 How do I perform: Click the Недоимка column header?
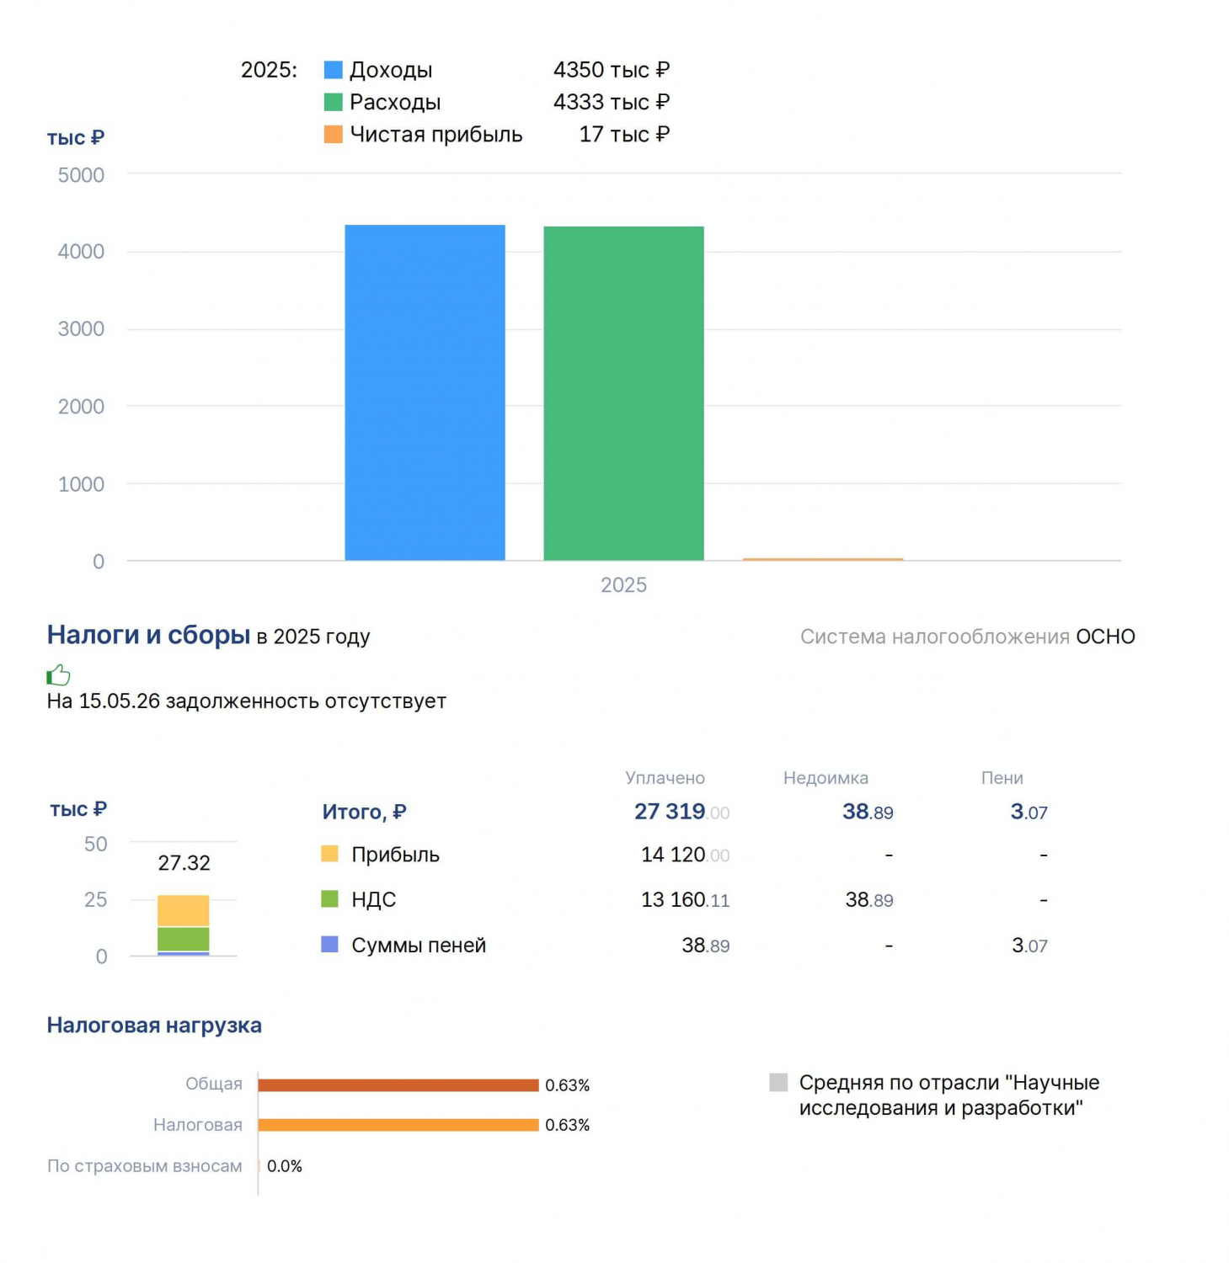[826, 778]
